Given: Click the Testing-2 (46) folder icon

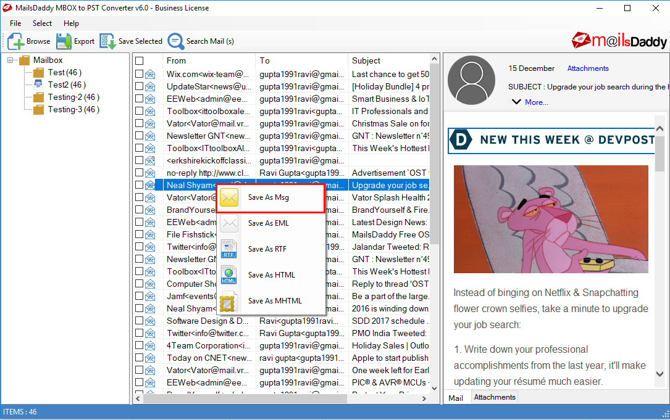Looking at the screenshot, I should [x=39, y=97].
